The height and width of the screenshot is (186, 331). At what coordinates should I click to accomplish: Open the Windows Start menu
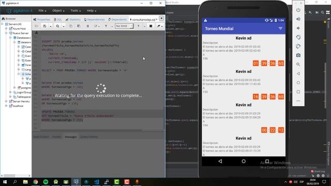pos(5,182)
